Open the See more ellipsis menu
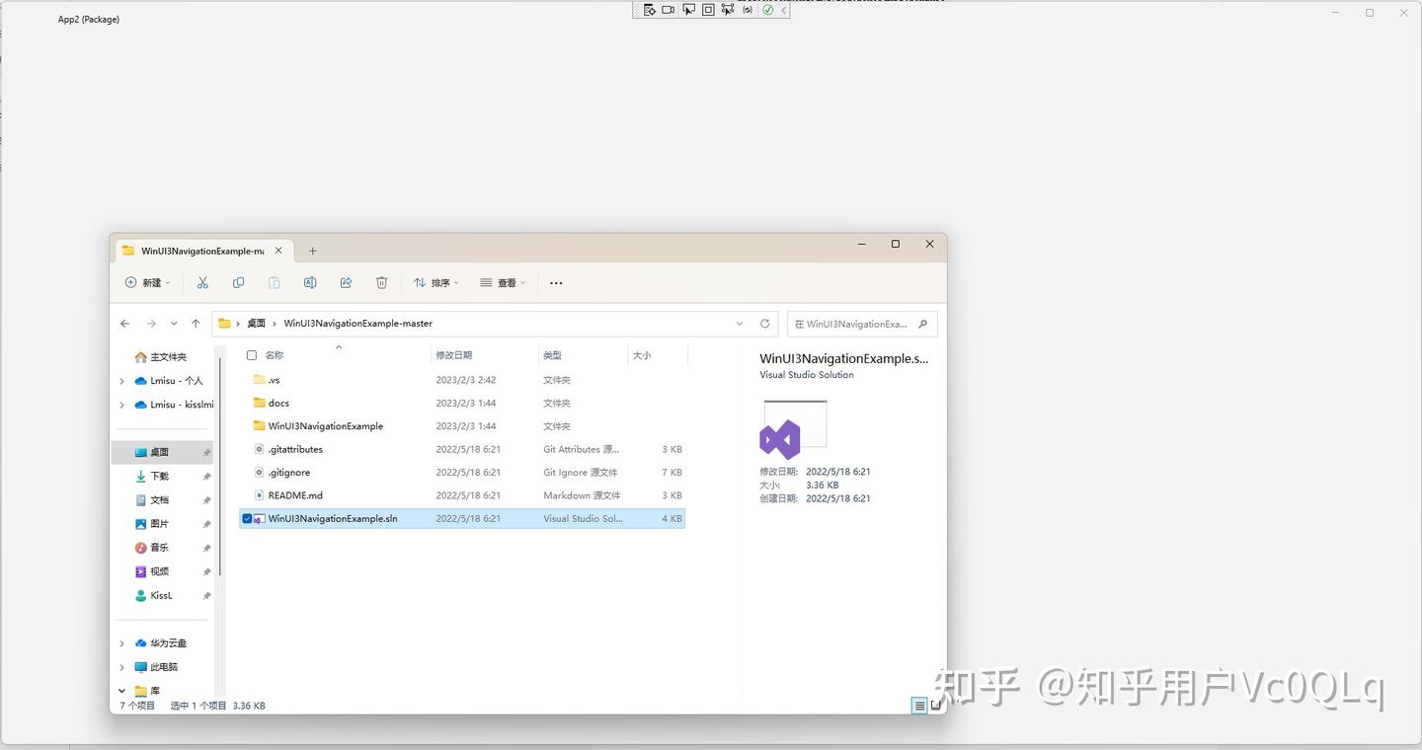The width and height of the screenshot is (1422, 750). pos(555,283)
